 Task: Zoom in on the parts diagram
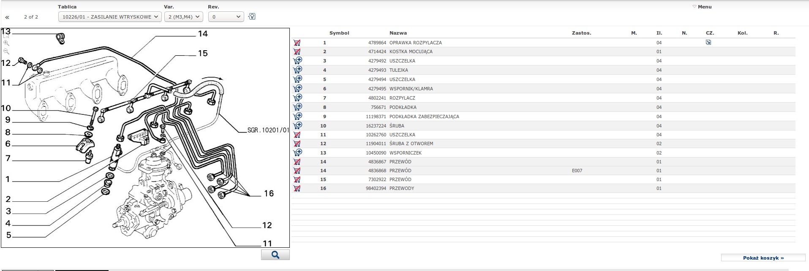point(6,43)
